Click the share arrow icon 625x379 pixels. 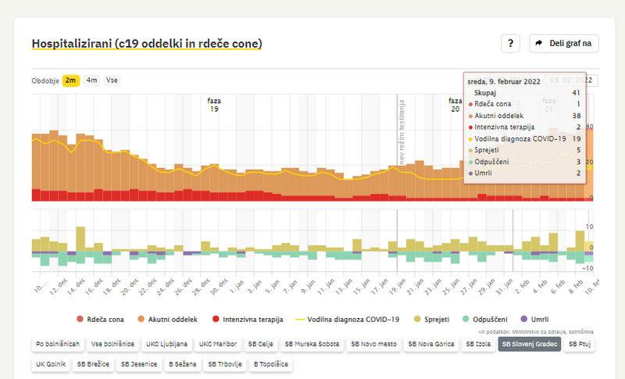click(539, 44)
